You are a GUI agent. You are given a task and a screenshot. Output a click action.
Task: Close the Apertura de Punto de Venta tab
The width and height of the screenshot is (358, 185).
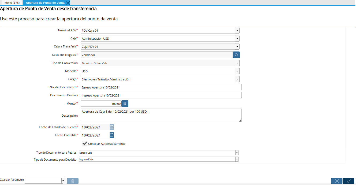tap(68, 3)
